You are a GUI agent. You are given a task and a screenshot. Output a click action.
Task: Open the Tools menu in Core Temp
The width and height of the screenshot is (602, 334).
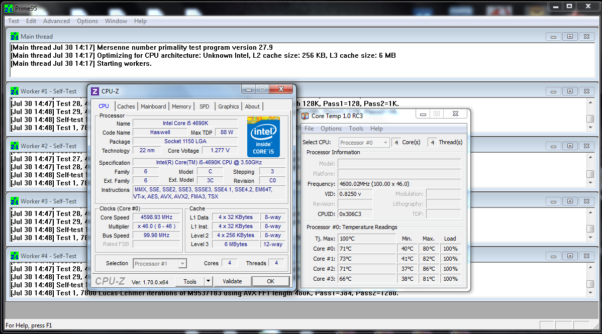356,129
